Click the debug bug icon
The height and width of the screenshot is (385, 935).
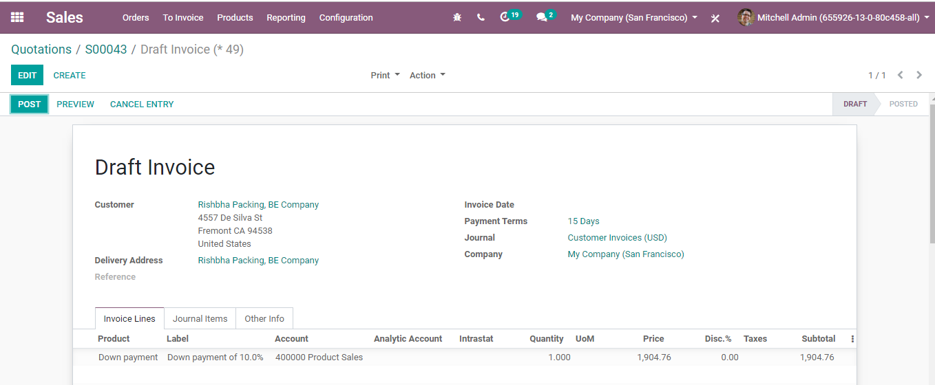457,17
